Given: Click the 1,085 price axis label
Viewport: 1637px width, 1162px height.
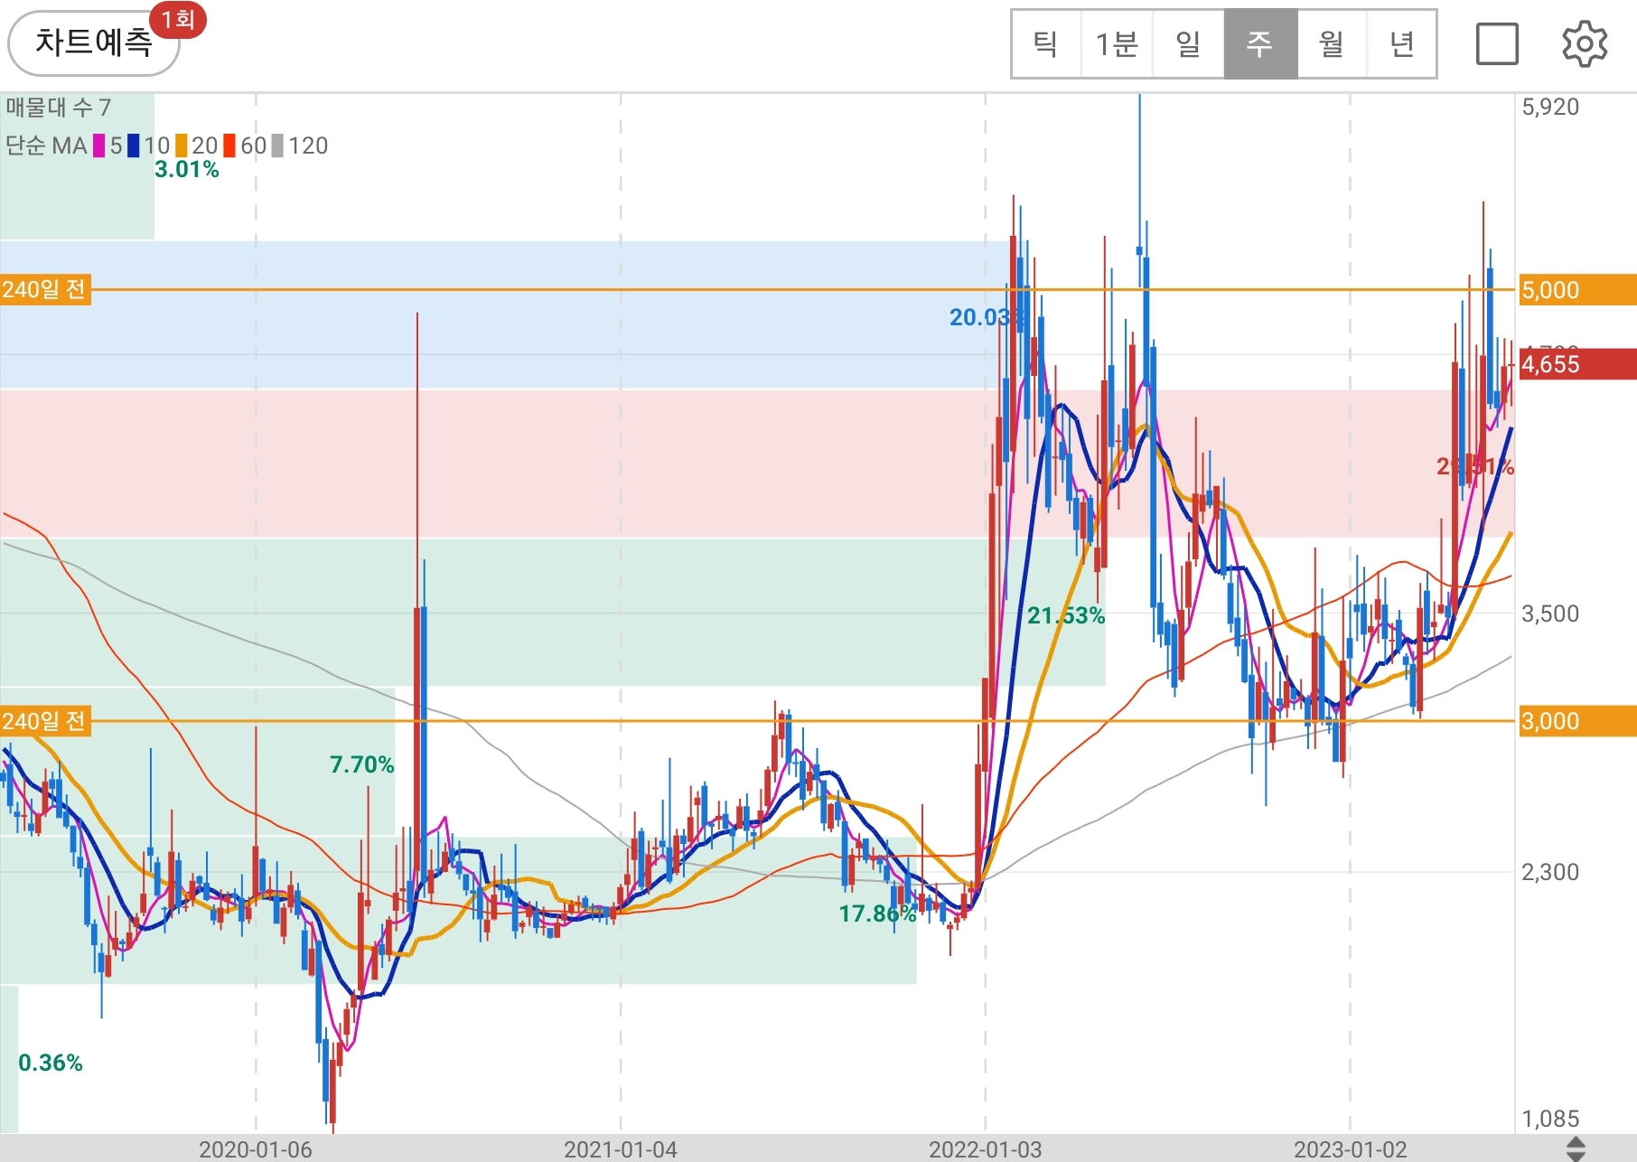Looking at the screenshot, I should (1550, 1119).
